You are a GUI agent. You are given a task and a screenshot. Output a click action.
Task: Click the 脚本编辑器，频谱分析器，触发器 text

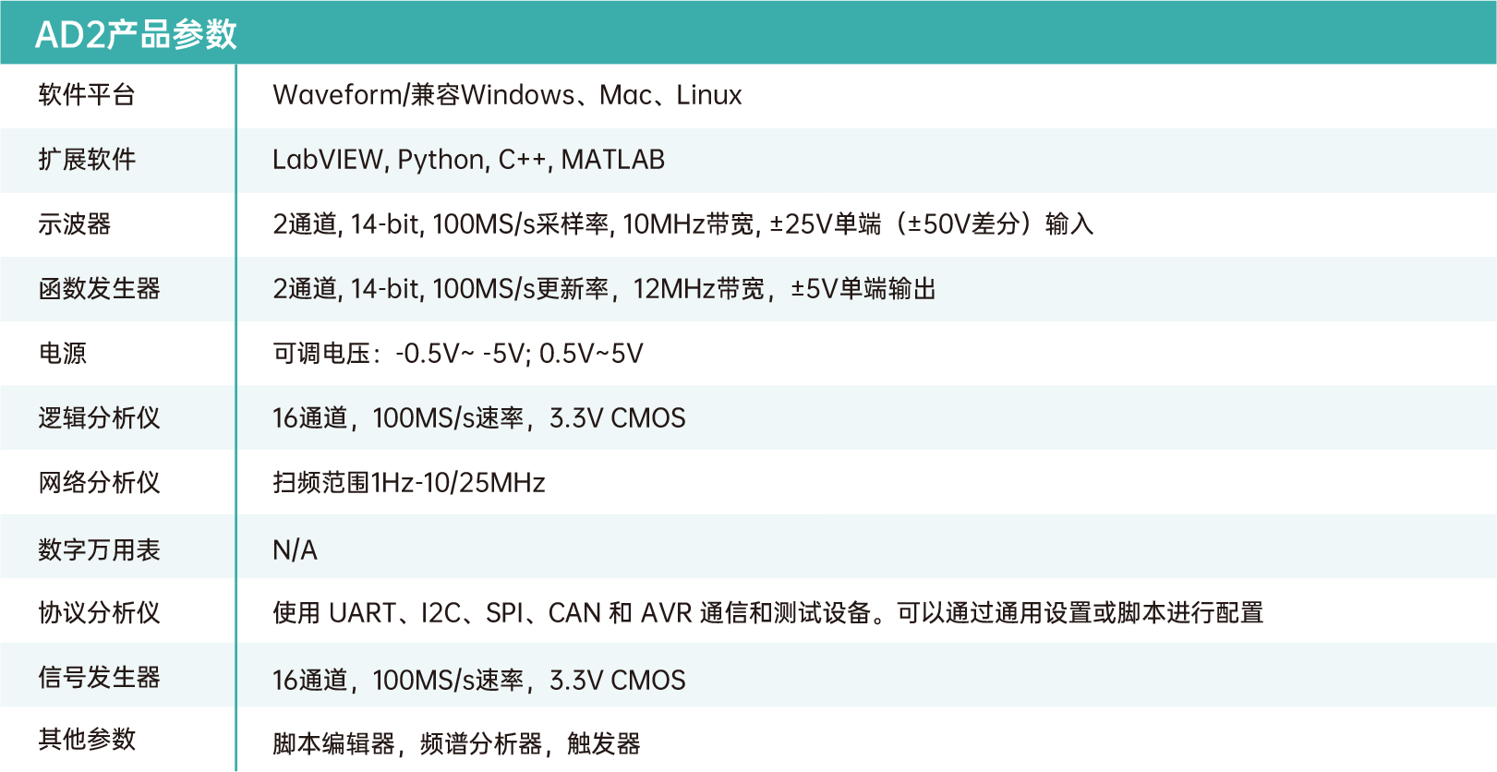coord(456,743)
